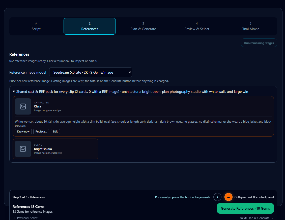285x220 pixels.
Task: Click Generate References · 18 Gems button
Action: click(245, 208)
